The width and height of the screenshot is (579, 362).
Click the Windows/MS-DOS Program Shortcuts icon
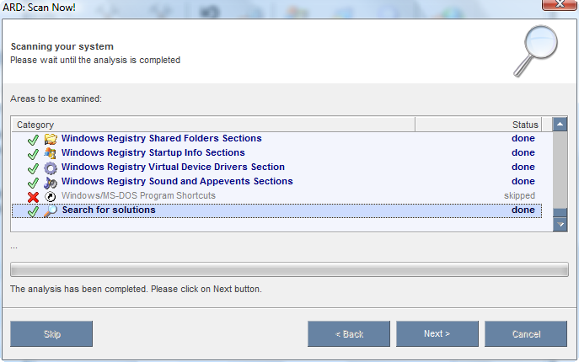pos(51,196)
